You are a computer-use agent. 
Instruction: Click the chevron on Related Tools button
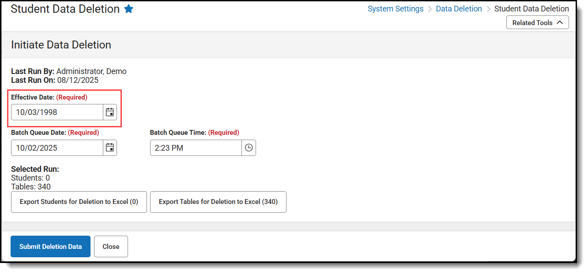pos(561,22)
